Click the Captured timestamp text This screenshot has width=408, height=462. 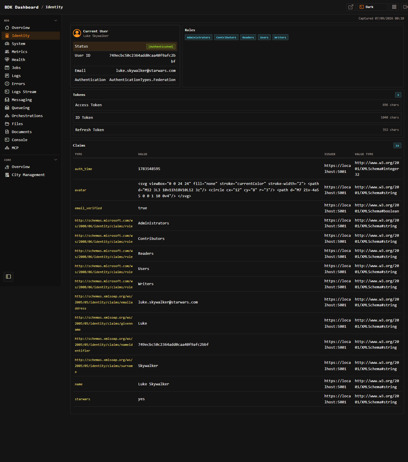pyautogui.click(x=381, y=18)
